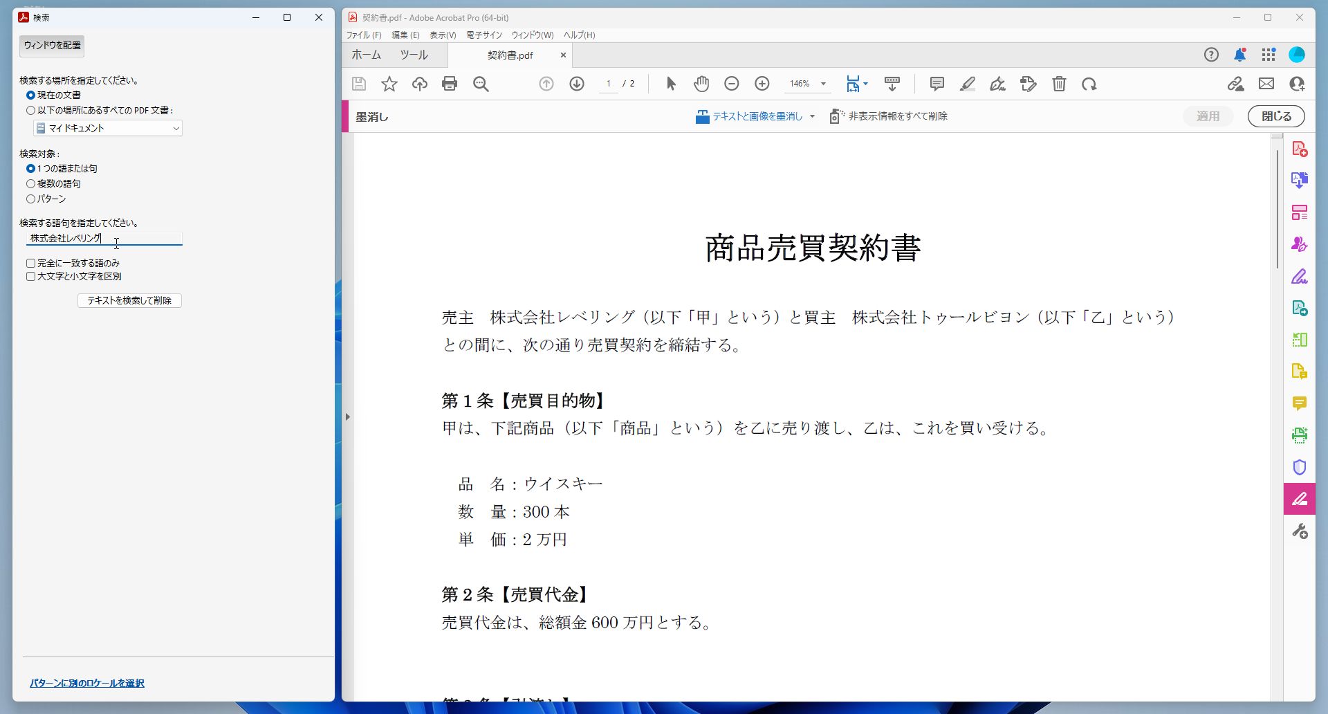Click the Fill & Sign pen icon
This screenshot has height=714, width=1328.
click(997, 84)
